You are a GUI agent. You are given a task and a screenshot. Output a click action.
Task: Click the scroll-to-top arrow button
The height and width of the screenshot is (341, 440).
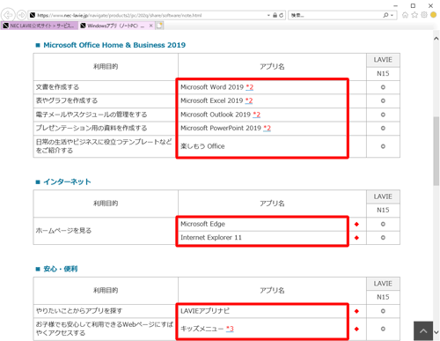pyautogui.click(x=423, y=330)
